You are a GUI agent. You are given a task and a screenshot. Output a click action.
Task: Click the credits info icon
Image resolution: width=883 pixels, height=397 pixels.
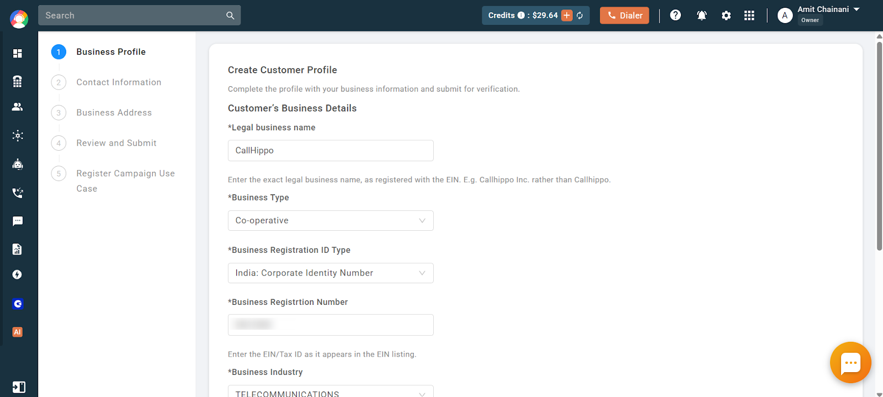pos(521,15)
